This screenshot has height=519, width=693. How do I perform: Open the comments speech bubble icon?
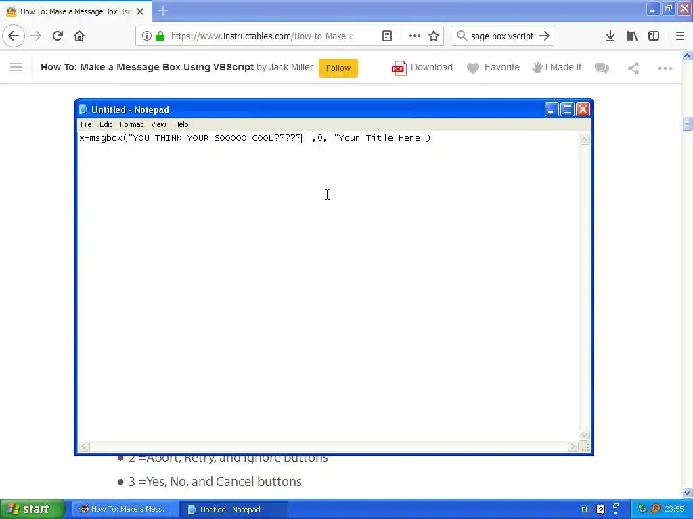(x=602, y=68)
